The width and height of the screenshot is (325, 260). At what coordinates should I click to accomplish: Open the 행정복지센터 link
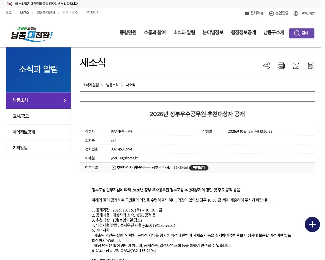coord(46,13)
